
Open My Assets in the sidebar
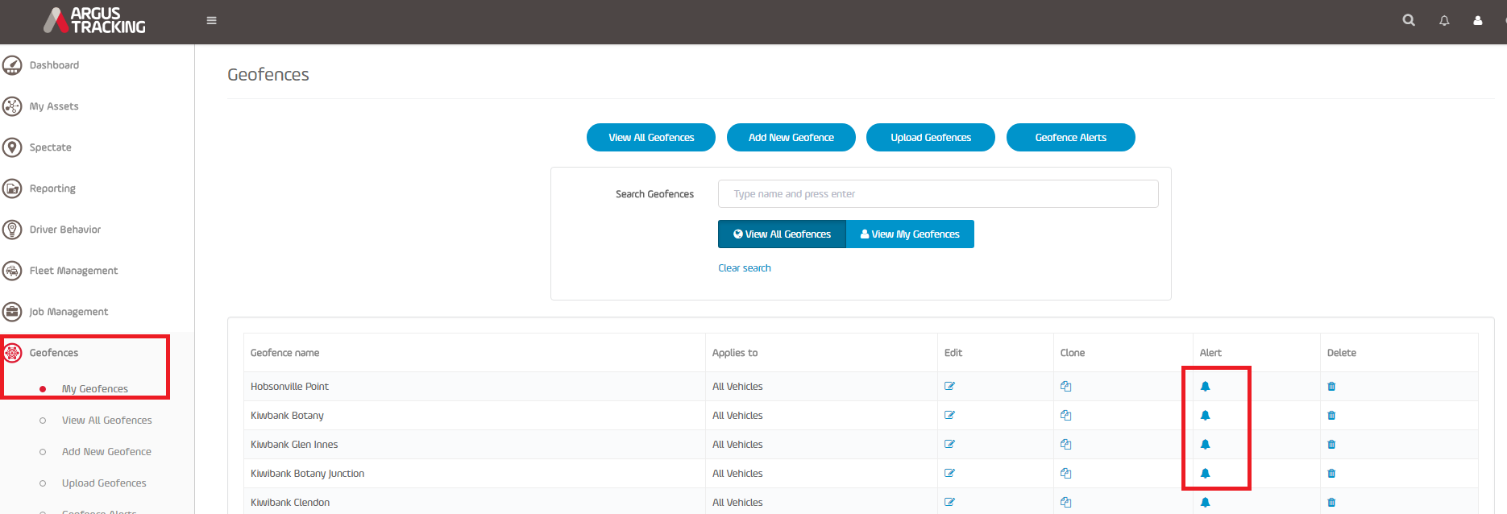(x=54, y=106)
